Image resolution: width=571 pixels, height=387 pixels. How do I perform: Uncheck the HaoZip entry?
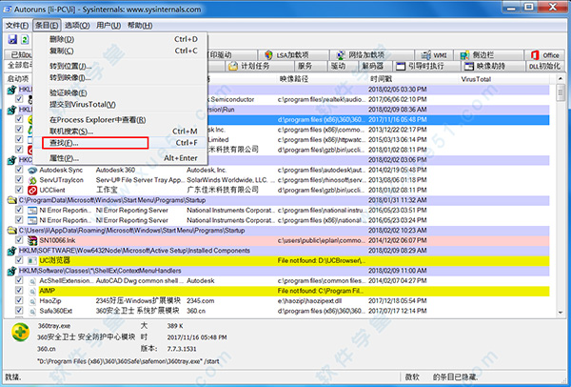pos(19,300)
